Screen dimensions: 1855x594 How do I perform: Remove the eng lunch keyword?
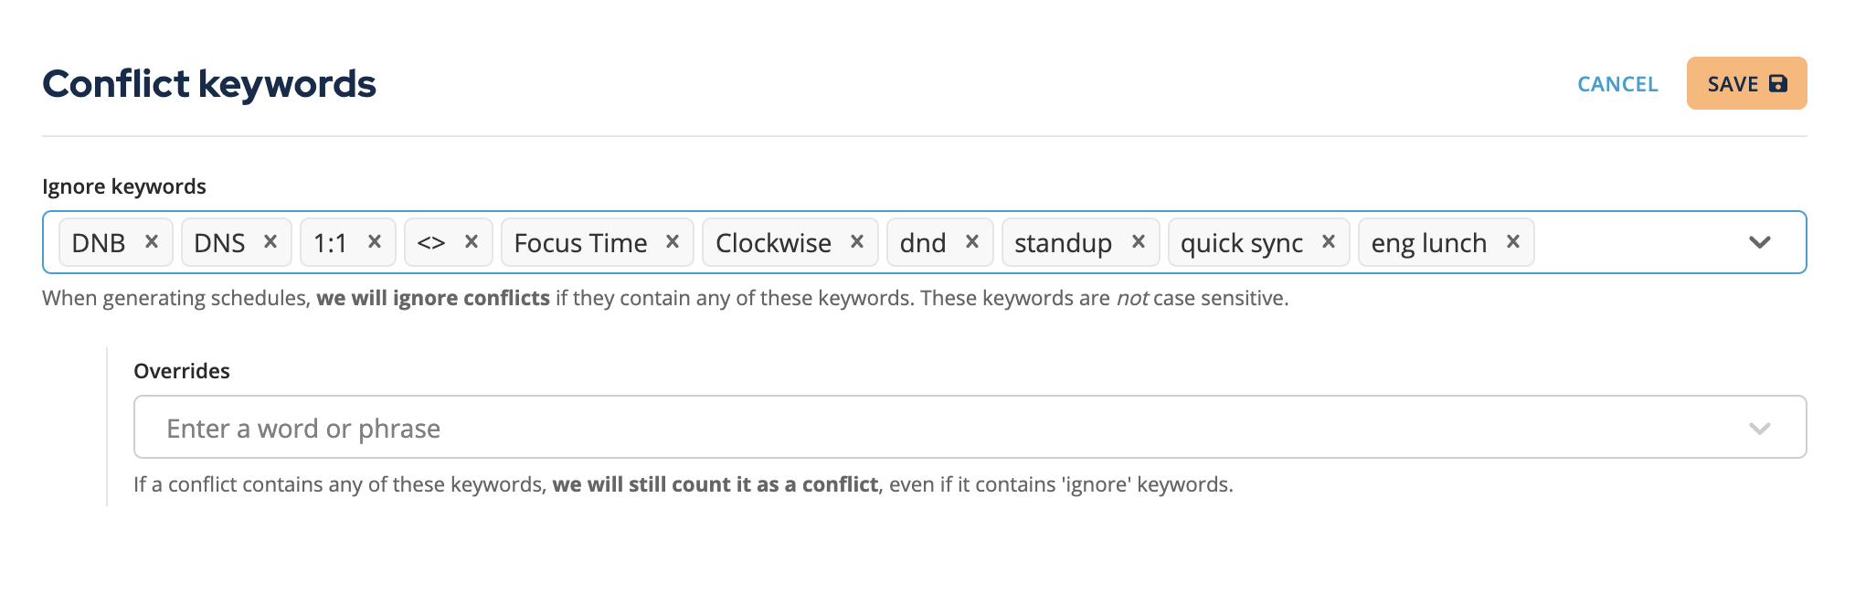coord(1513,242)
